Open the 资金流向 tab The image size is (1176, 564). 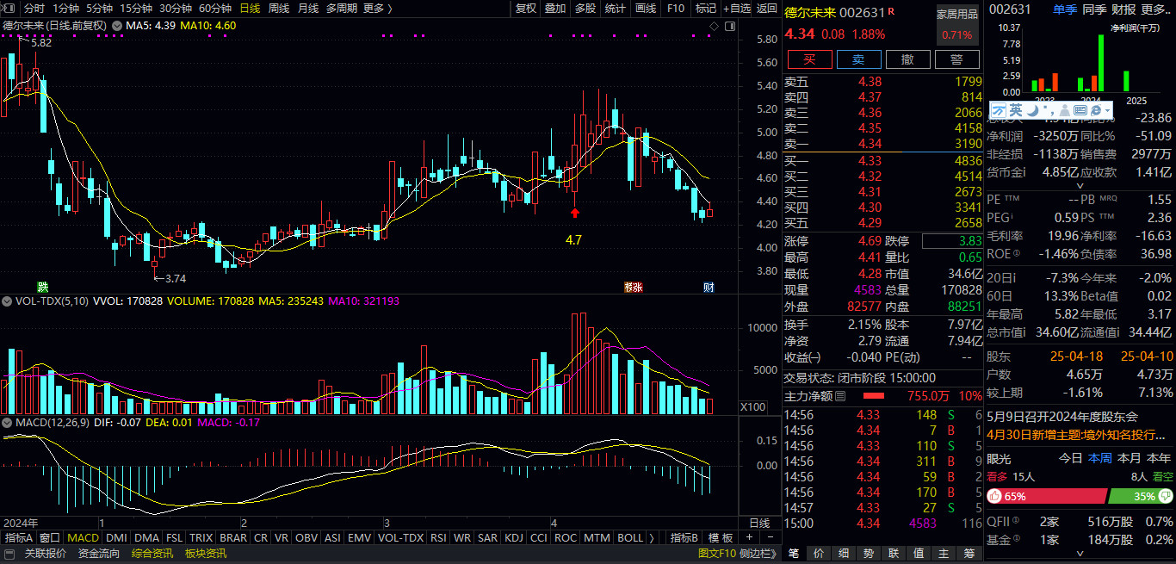99,554
